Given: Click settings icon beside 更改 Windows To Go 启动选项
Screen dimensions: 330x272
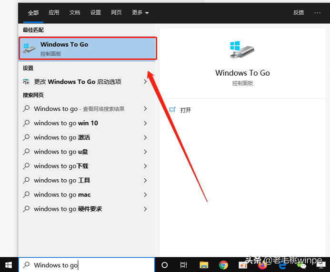Looking at the screenshot, I should coord(26,82).
